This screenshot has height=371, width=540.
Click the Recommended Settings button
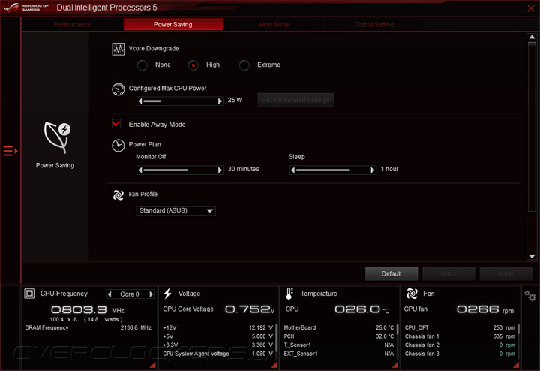pyautogui.click(x=295, y=100)
